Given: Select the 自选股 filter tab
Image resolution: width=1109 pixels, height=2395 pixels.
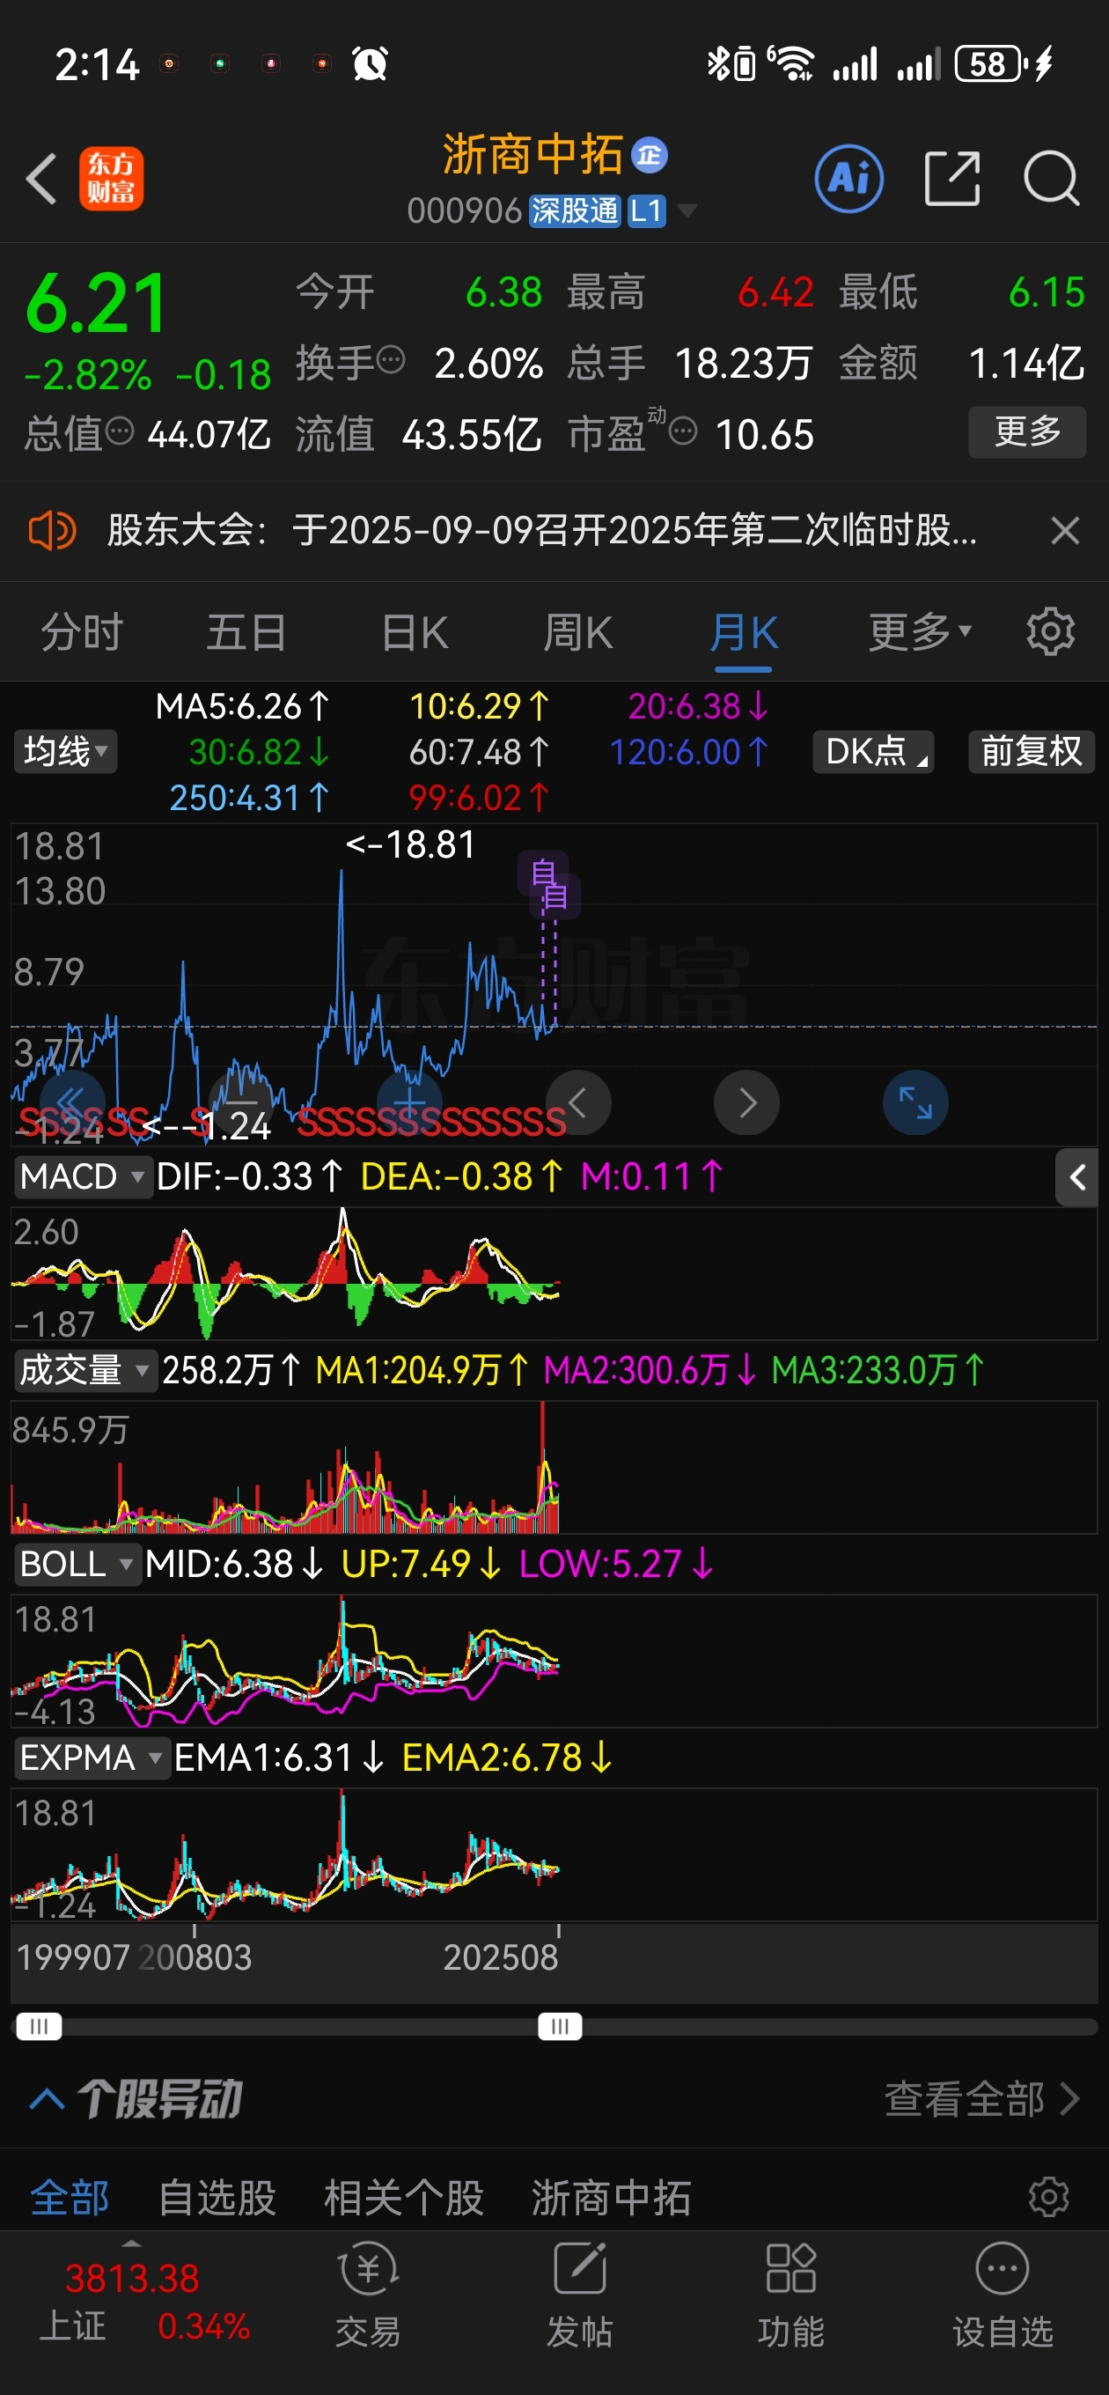Looking at the screenshot, I should point(217,2197).
